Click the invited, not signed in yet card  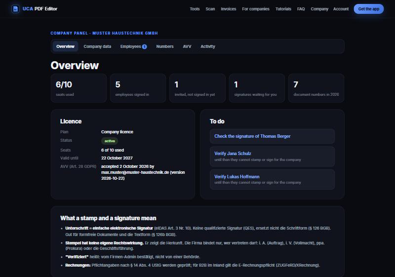[197, 88]
